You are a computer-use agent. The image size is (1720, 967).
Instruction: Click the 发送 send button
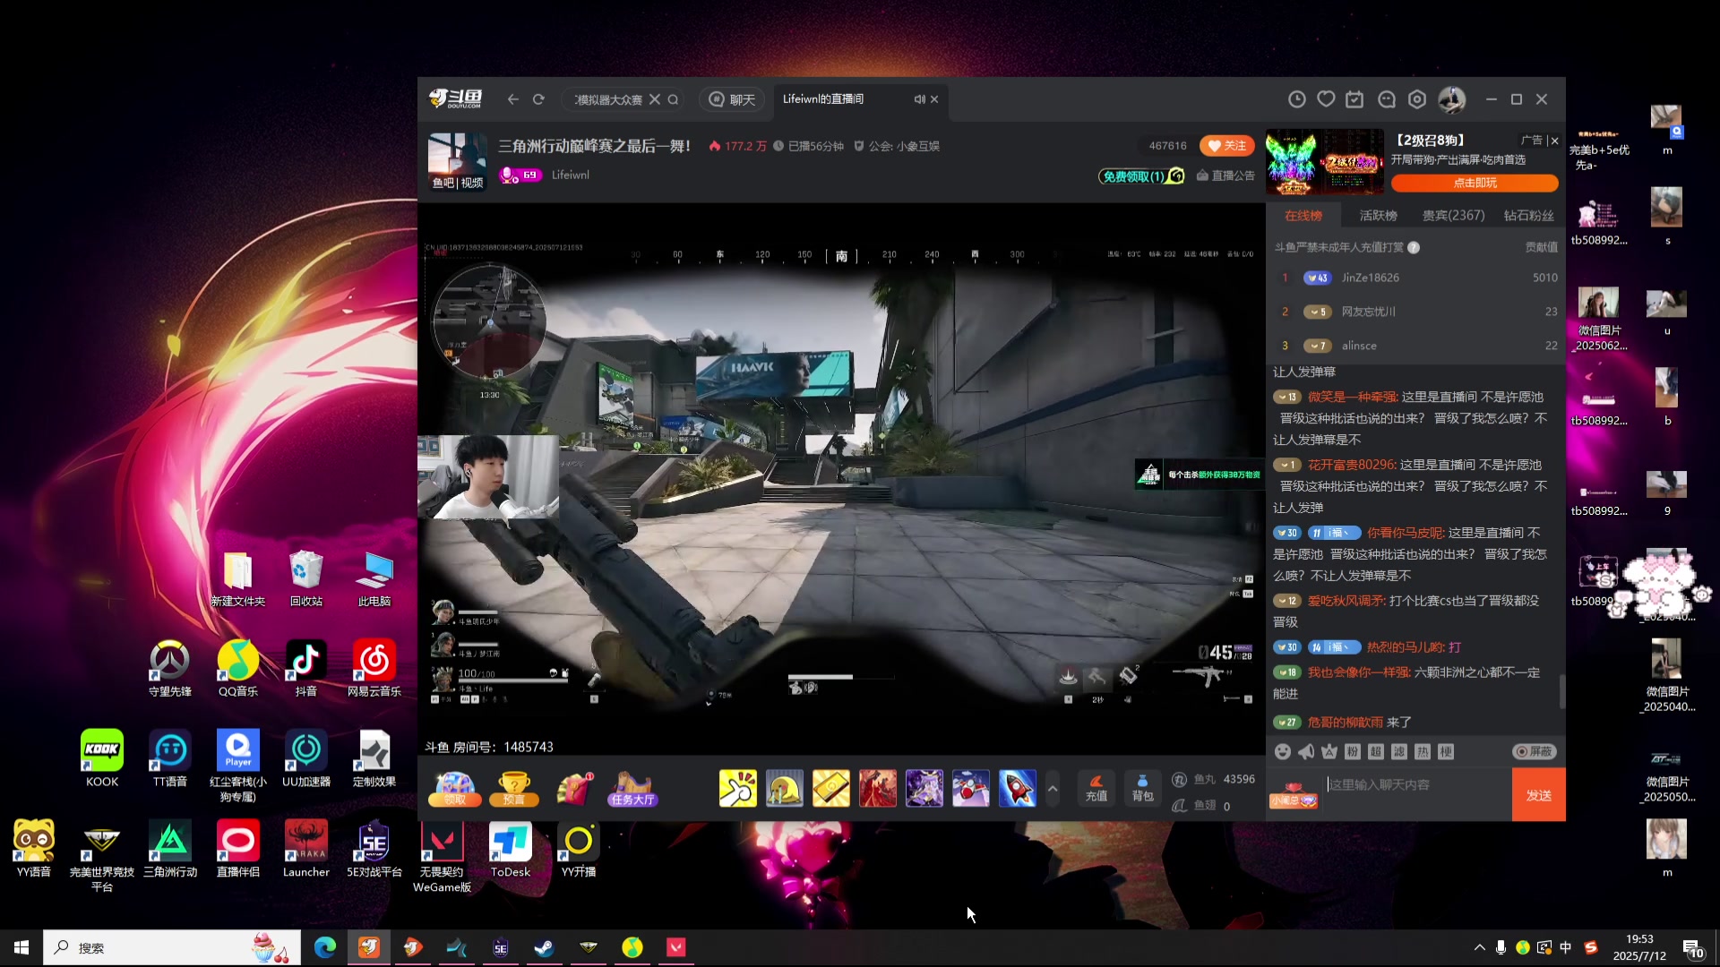tap(1538, 794)
